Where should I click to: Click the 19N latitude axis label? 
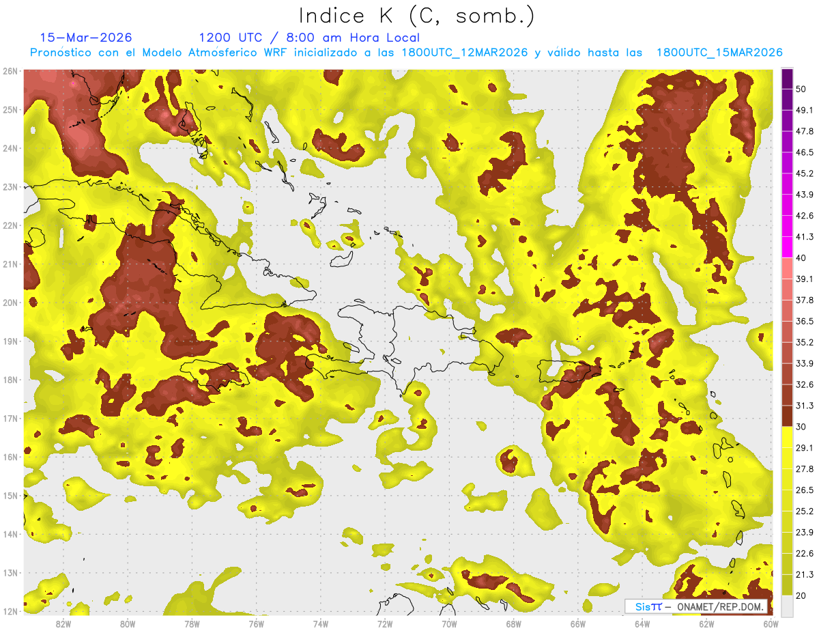tap(10, 341)
